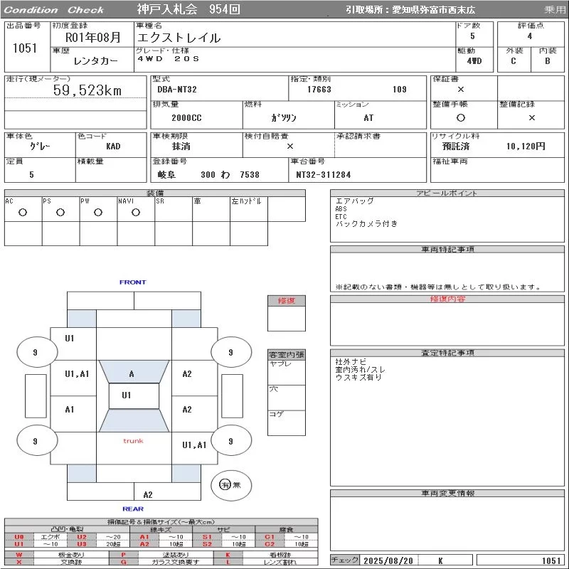Select the 神戸入札会 954回 heading
This screenshot has height=569, width=569.
188,9
